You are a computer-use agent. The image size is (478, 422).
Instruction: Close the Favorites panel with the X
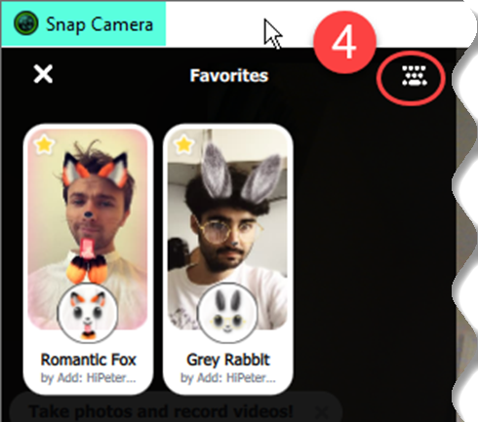pyautogui.click(x=43, y=74)
